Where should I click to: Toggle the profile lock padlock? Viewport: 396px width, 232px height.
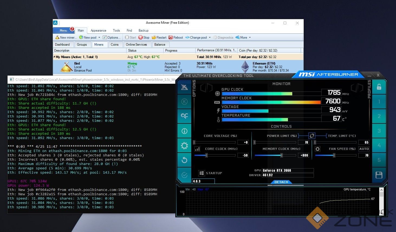point(379,87)
